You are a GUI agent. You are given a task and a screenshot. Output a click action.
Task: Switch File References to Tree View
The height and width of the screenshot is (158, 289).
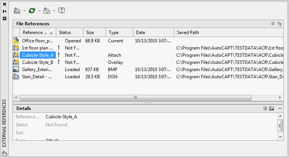(x=280, y=24)
